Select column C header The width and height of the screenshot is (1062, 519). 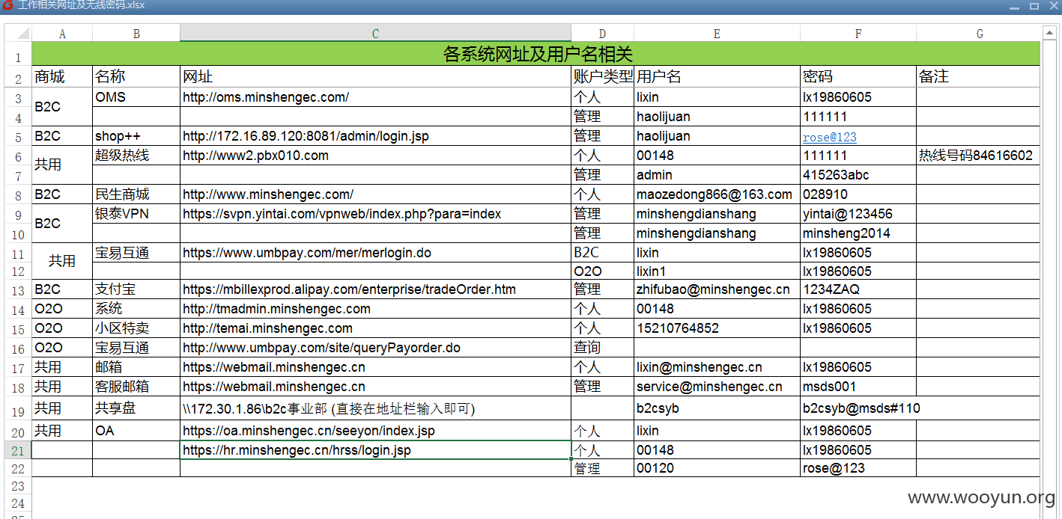(x=375, y=34)
